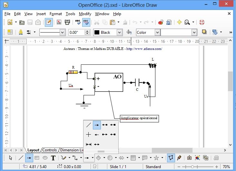Open the File menu

pos(7,14)
